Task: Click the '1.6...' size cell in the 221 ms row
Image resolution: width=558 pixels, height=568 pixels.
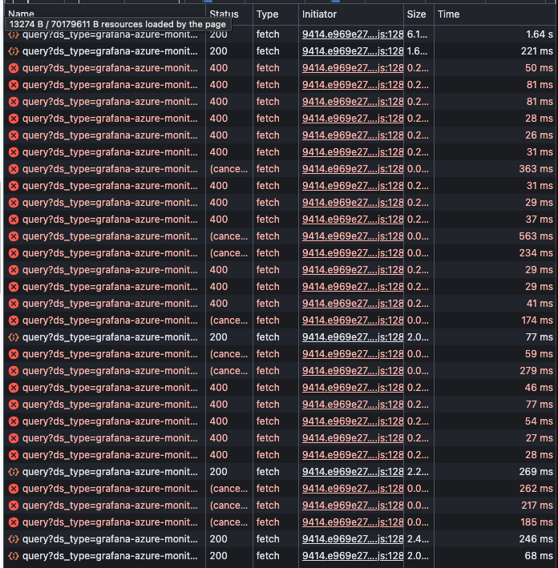Action: click(x=418, y=51)
